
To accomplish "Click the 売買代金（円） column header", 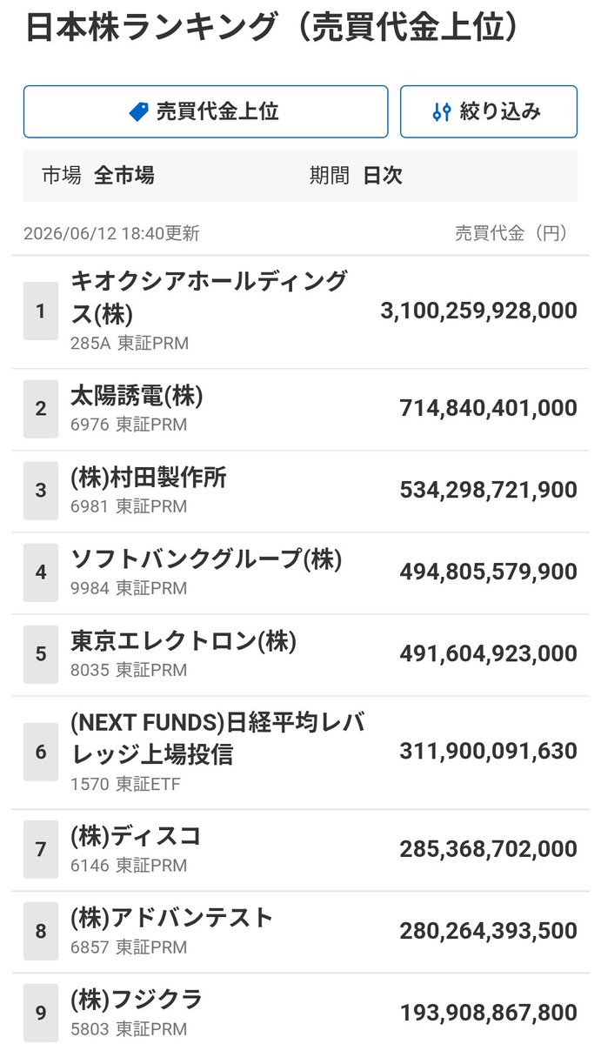I will coord(511,232).
